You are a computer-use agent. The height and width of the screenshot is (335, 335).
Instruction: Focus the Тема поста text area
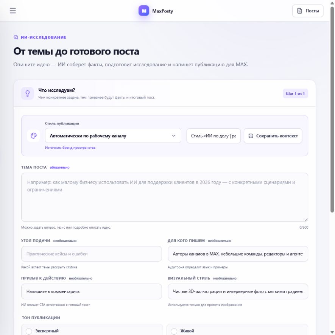[x=165, y=197]
